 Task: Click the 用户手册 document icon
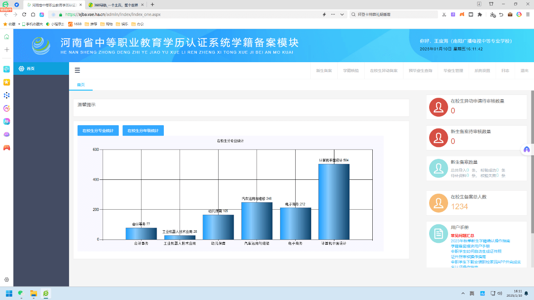click(x=438, y=233)
